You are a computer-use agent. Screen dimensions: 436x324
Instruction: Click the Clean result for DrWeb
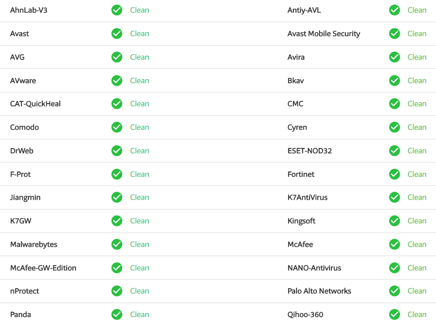click(140, 151)
